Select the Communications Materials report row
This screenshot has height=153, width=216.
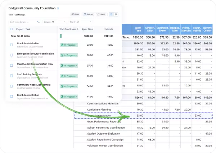143,104
